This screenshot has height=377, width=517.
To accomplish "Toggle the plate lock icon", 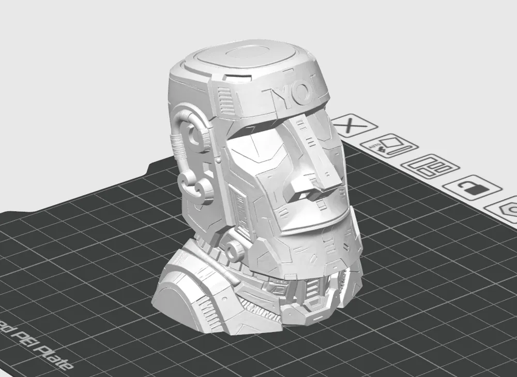I will click(x=472, y=187).
